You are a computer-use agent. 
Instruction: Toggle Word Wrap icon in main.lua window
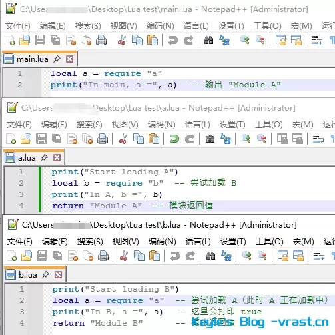[317, 41]
